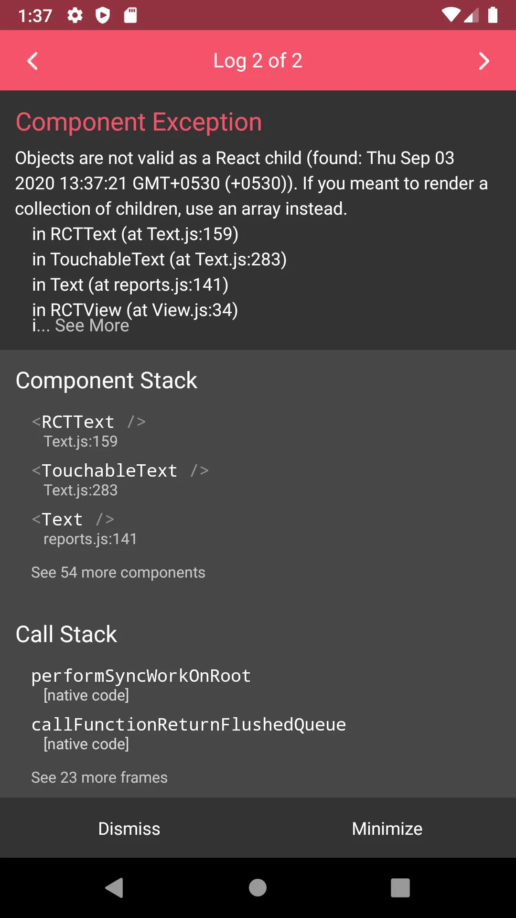The height and width of the screenshot is (918, 516).
Task: Tap the Play Protect shield status icon
Action: pyautogui.click(x=103, y=15)
